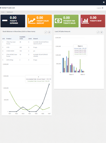The height and width of the screenshot is (143, 106).
Task: Click the money icon on Payment tile
Action: click(58, 21)
